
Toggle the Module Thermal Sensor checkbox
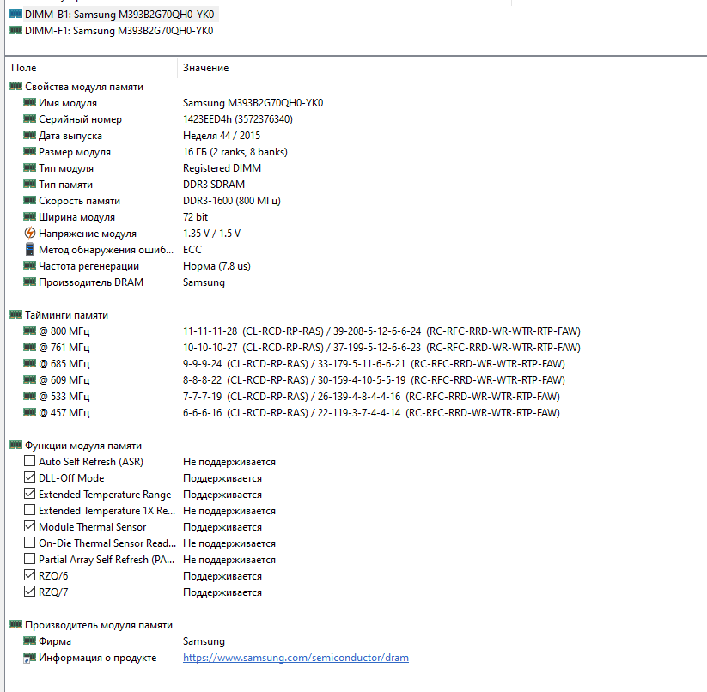29,525
